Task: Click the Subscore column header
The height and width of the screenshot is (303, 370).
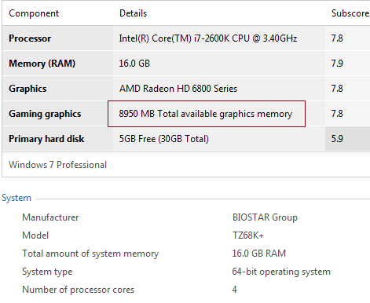Action: click(350, 13)
